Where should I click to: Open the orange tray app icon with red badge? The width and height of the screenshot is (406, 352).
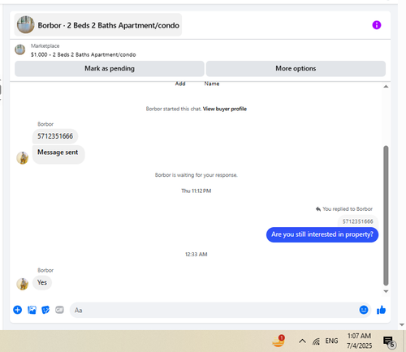[279, 341]
